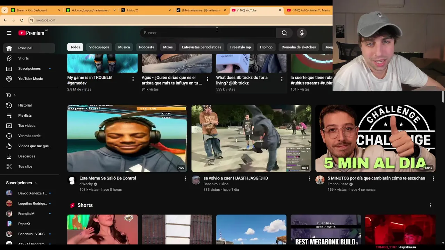
Task: Open Historial in the sidebar
Action: 29,105
